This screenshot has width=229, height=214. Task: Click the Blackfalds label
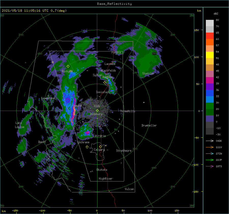tap(108, 70)
